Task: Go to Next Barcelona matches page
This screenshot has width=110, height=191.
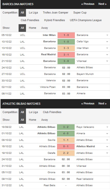Action: coord(102,4)
